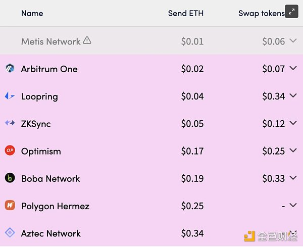Expand the Metis Network row chevron

point(293,41)
